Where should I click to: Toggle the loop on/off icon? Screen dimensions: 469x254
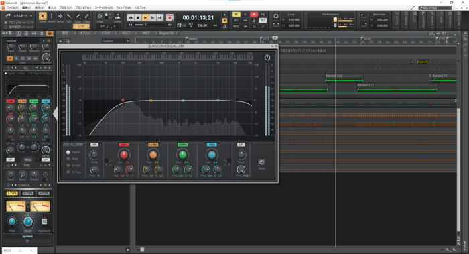[276, 16]
